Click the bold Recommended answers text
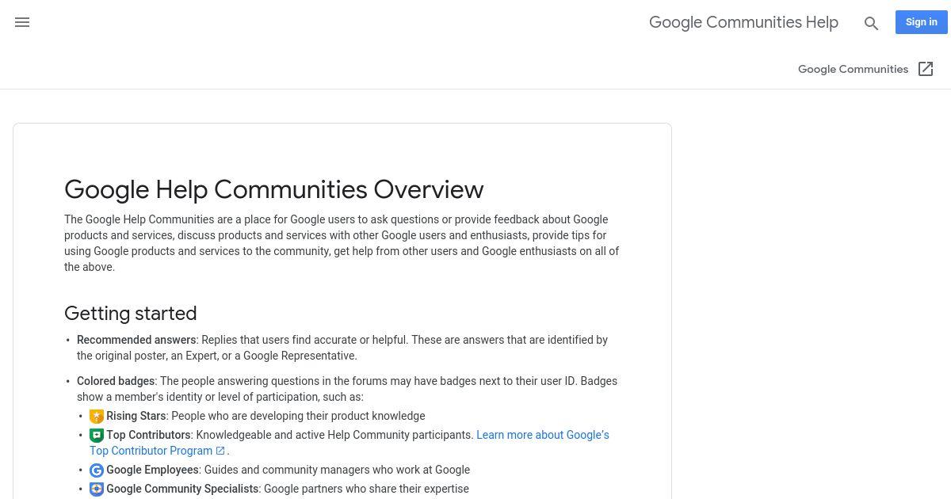 [x=136, y=340]
